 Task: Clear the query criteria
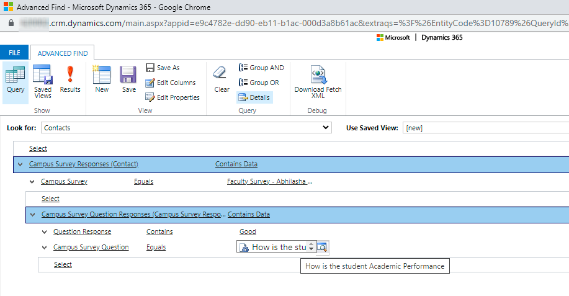click(222, 80)
